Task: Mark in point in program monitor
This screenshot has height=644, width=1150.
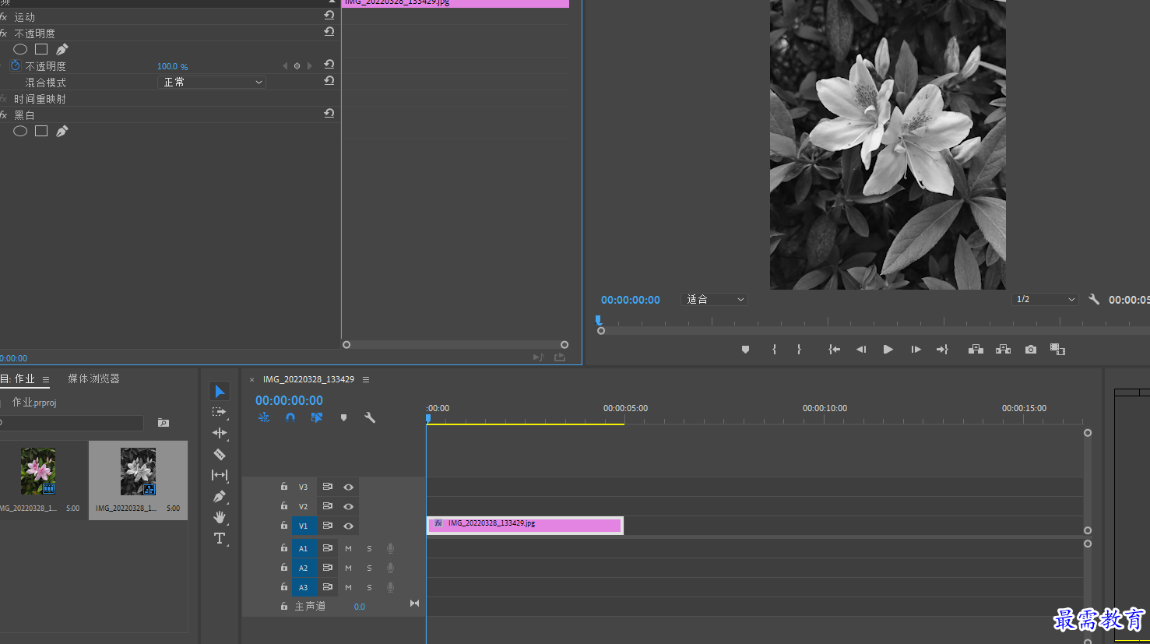Action: coord(774,350)
